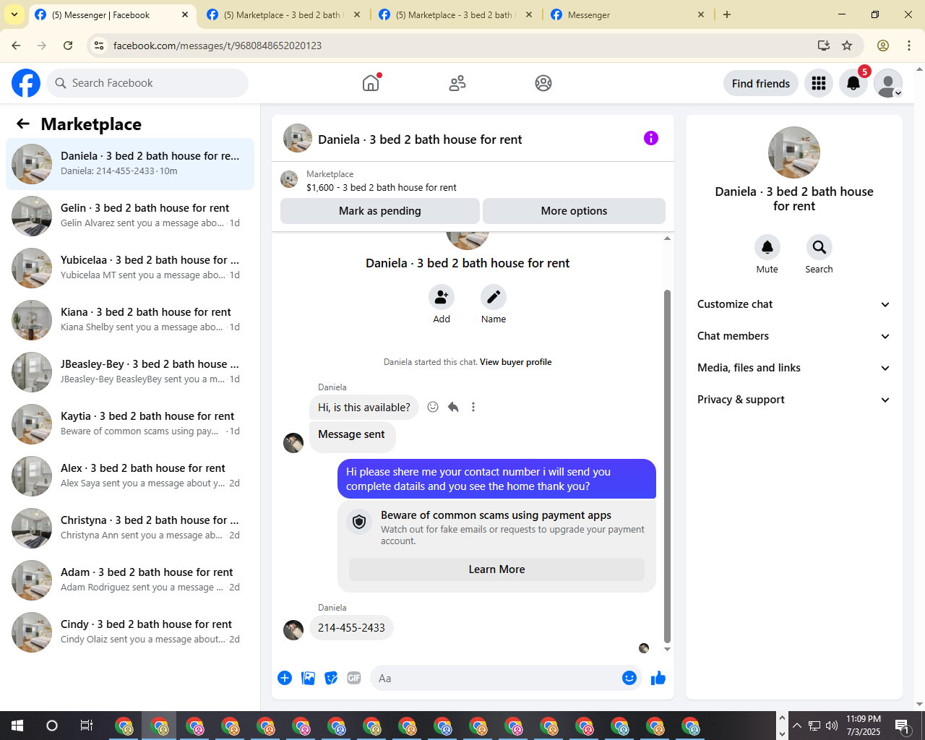Focus the Search Facebook field

point(147,83)
